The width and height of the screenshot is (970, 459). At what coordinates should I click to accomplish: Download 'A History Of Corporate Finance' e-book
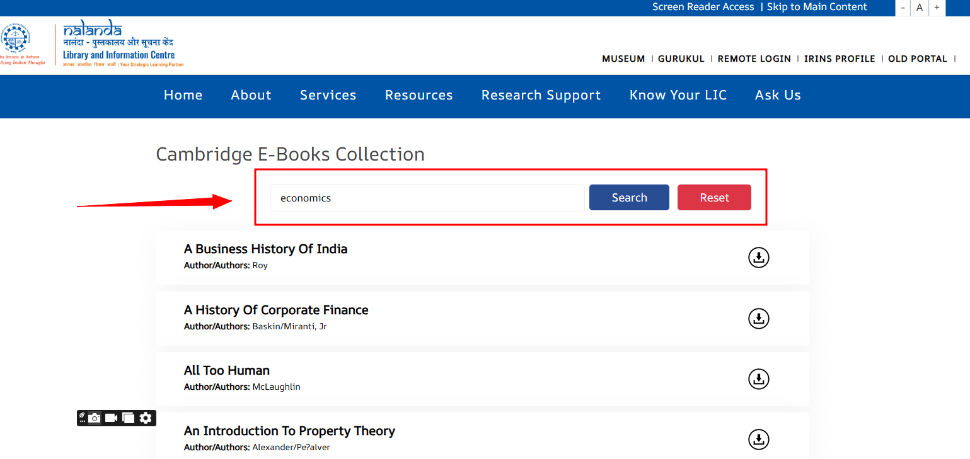click(759, 319)
